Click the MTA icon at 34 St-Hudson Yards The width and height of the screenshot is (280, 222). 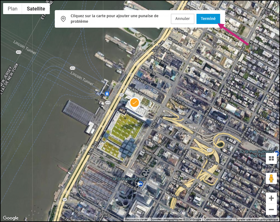coord(140,184)
